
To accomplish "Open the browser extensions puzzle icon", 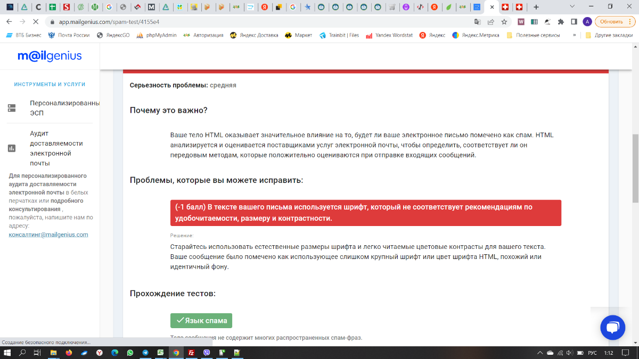I will coord(561,22).
